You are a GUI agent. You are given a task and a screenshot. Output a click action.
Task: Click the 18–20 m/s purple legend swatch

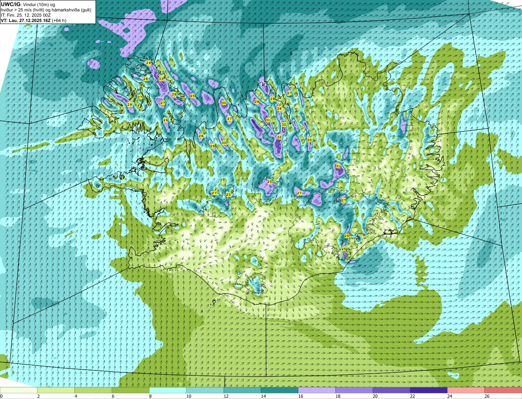354,390
